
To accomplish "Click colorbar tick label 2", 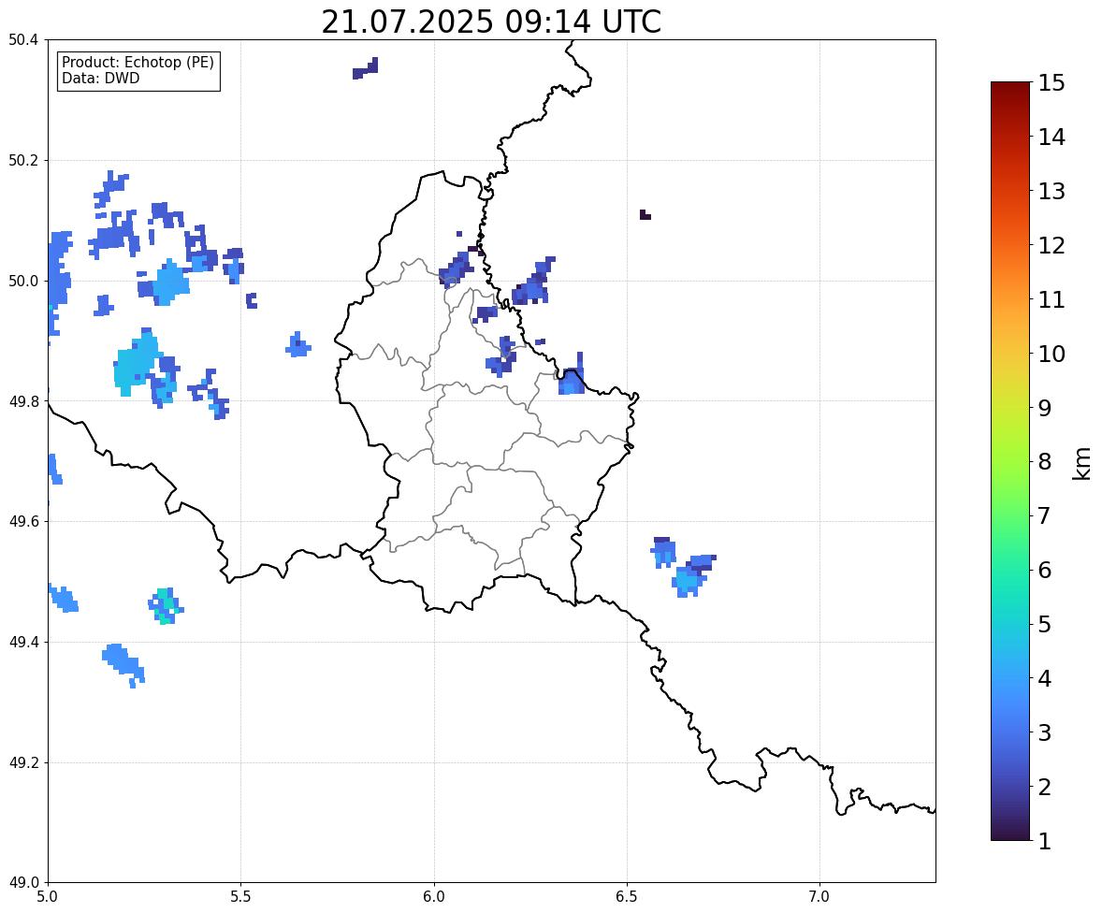I will tap(1045, 787).
